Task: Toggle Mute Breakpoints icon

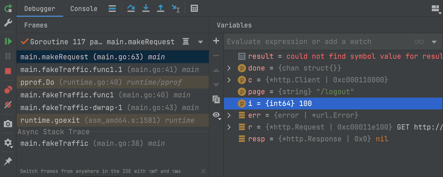Action: click(8, 105)
